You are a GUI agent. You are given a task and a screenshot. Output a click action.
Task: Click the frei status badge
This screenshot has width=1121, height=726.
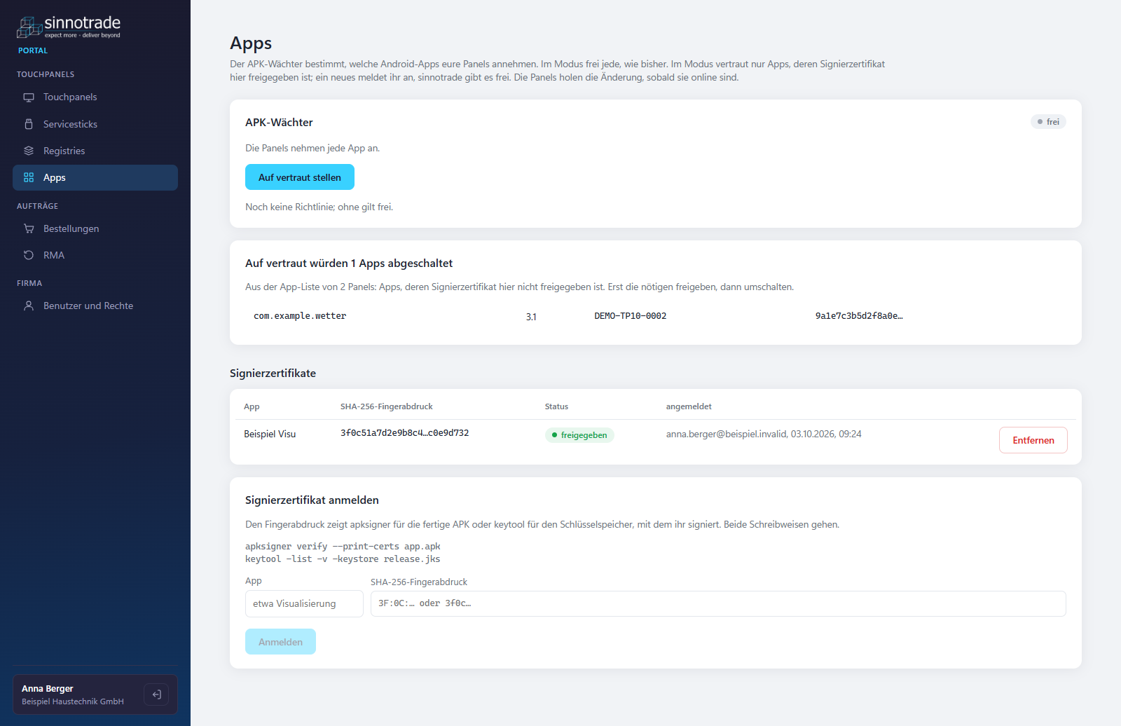[1048, 122]
